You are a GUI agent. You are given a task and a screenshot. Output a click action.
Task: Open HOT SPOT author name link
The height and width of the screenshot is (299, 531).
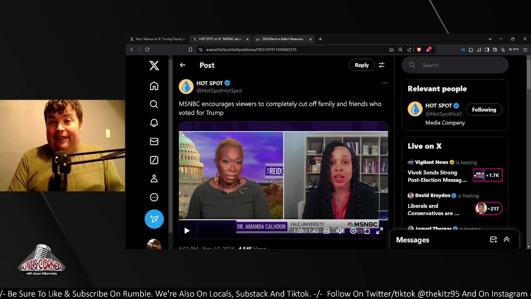[x=210, y=83]
